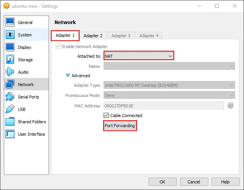Image resolution: width=244 pixels, height=190 pixels.
Task: Open the Attached to NAT dropdown
Action: point(138,56)
